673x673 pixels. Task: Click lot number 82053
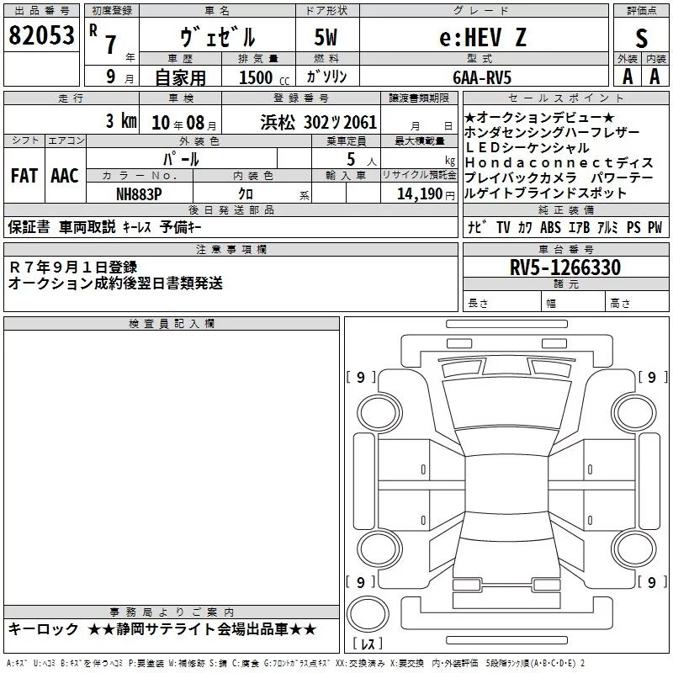(x=41, y=35)
